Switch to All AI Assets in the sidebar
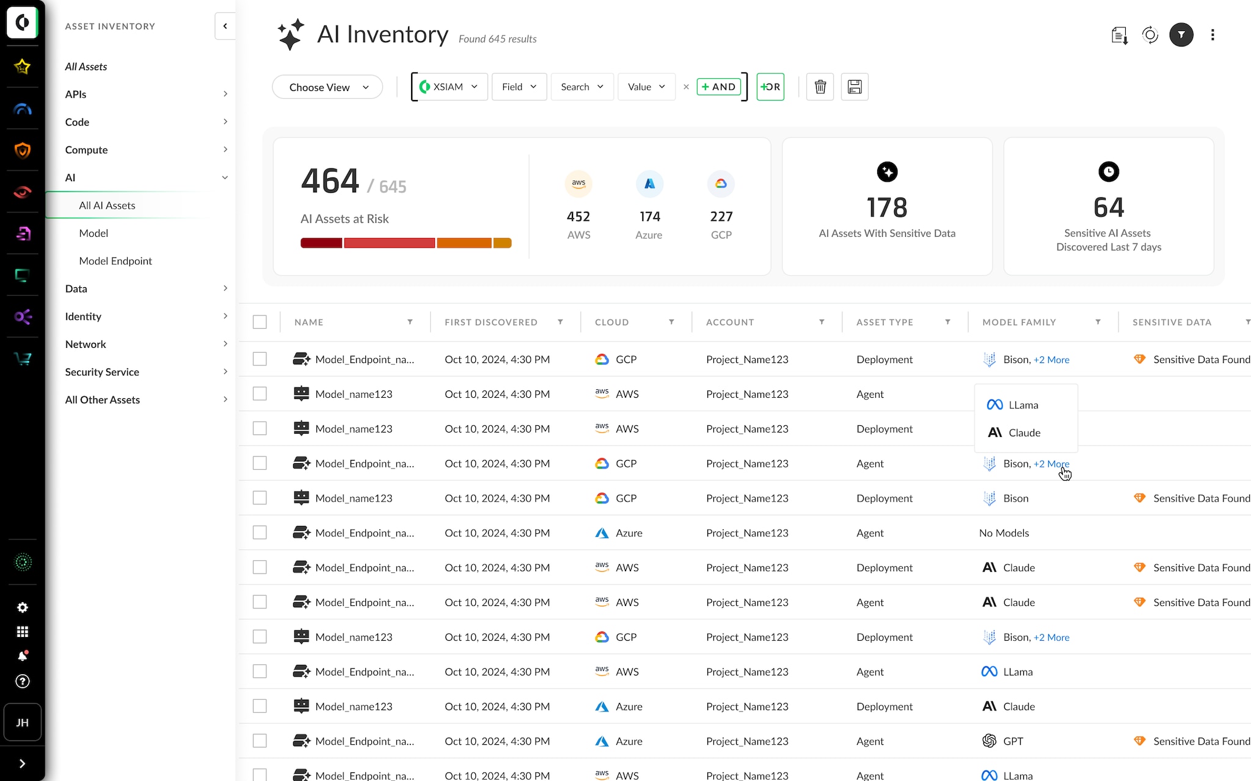 click(108, 205)
